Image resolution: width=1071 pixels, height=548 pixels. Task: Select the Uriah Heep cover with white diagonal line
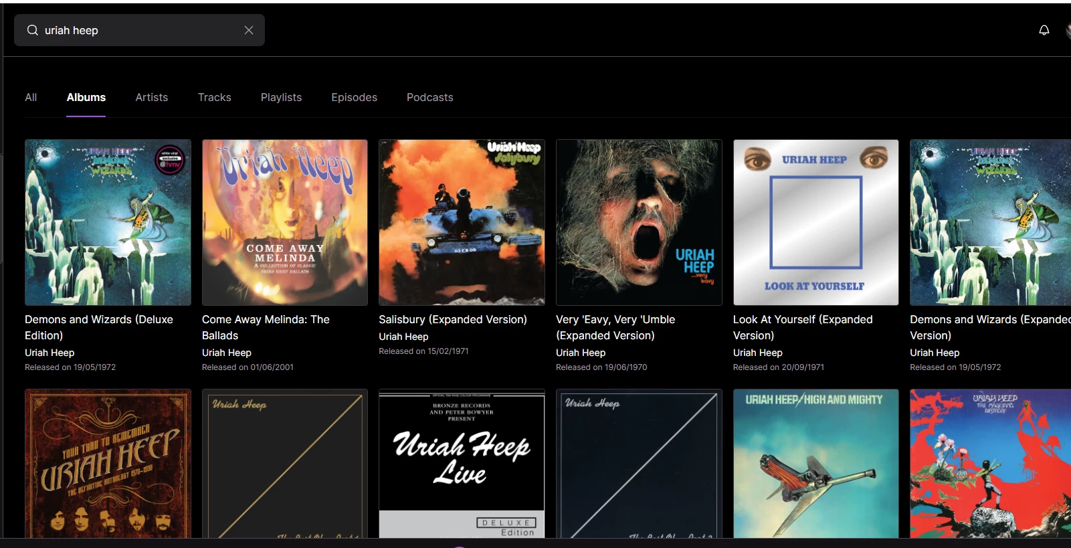639,464
